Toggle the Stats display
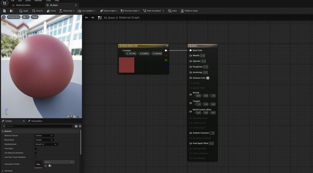Viewport: 313px width, 173px height. pyautogui.click(x=172, y=11)
